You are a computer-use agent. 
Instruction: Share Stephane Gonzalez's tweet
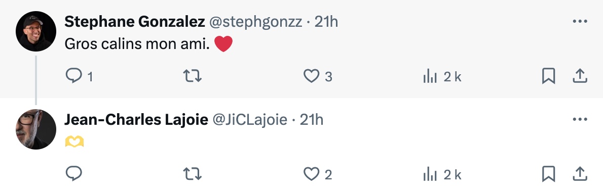(x=580, y=76)
